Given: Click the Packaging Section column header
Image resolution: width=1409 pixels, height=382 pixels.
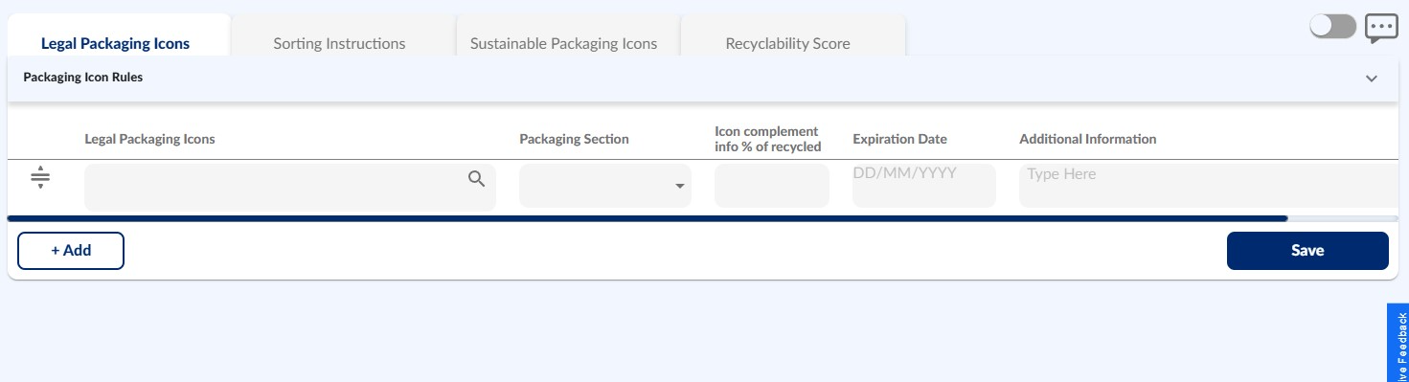Looking at the screenshot, I should tap(574, 139).
